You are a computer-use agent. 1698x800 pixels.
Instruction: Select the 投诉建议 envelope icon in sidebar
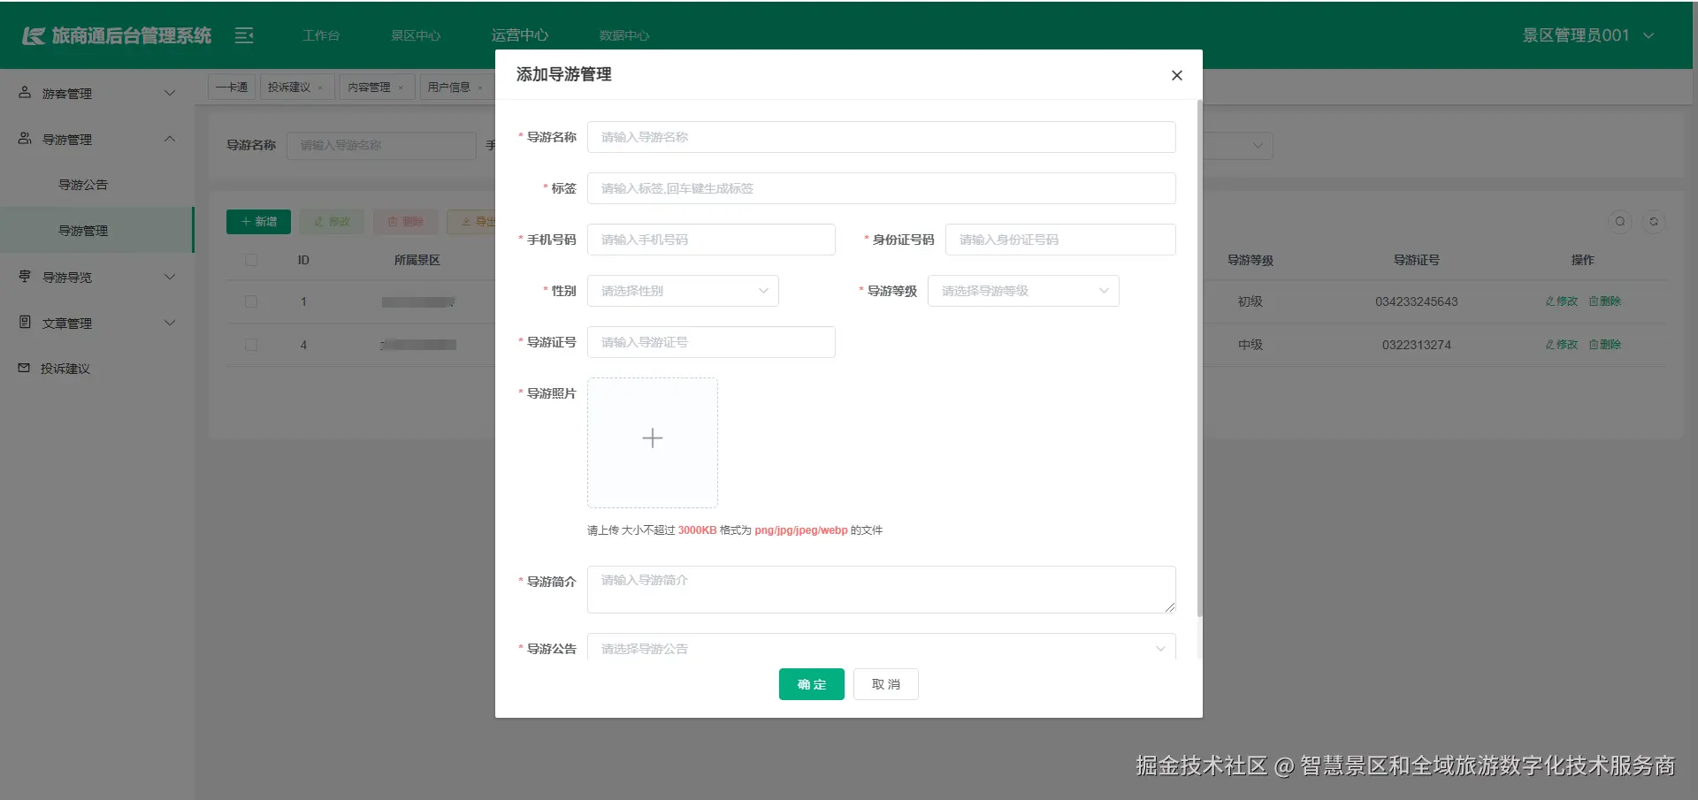pyautogui.click(x=24, y=369)
